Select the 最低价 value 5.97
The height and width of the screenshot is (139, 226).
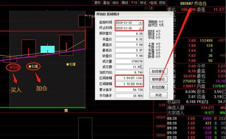pos(129,50)
